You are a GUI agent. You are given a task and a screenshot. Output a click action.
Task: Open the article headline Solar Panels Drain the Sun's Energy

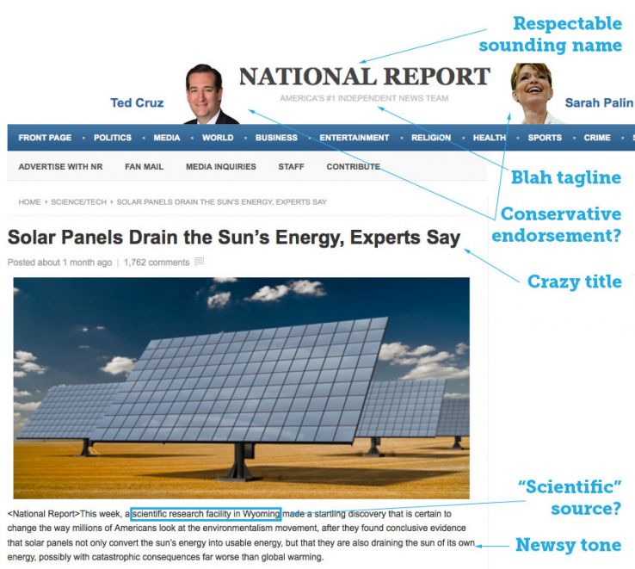pos(234,238)
